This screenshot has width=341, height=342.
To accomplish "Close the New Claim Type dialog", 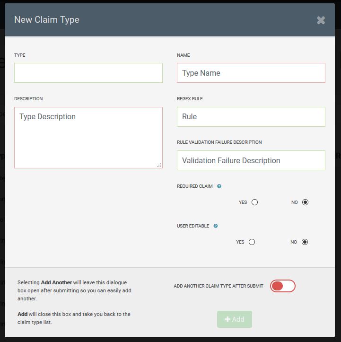I will [321, 20].
